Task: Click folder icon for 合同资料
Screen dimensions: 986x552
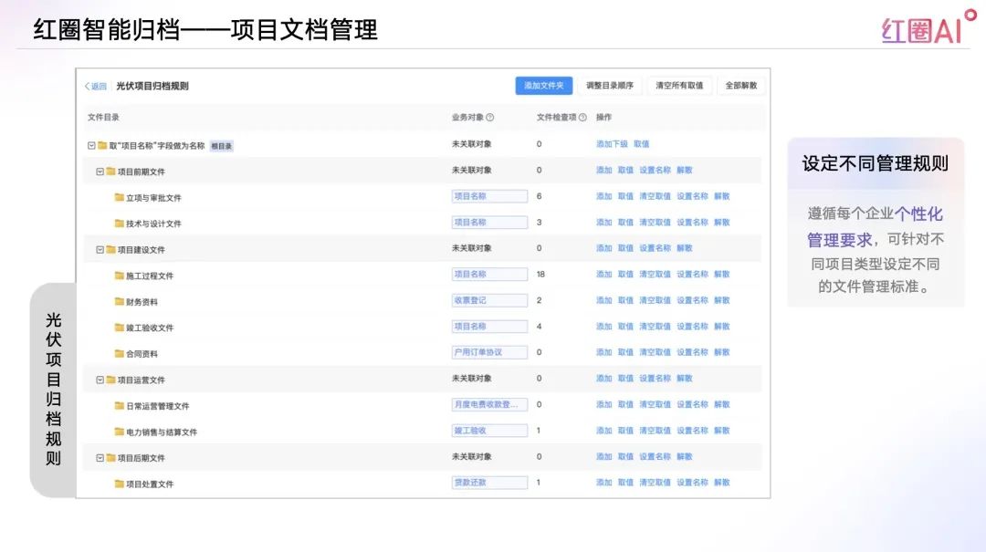Action: tap(119, 353)
